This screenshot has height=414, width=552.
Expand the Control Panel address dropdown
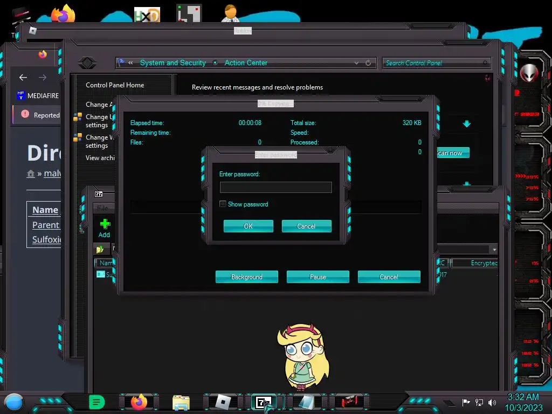coord(357,63)
